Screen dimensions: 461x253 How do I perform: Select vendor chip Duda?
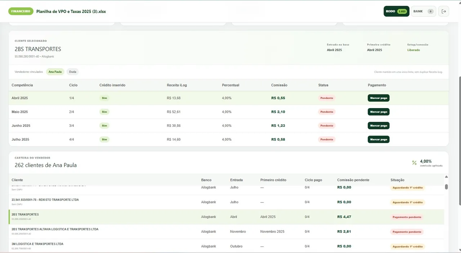tap(73, 72)
